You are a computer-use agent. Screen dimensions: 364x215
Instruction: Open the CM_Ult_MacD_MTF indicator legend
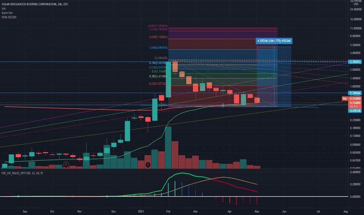pos(22,173)
